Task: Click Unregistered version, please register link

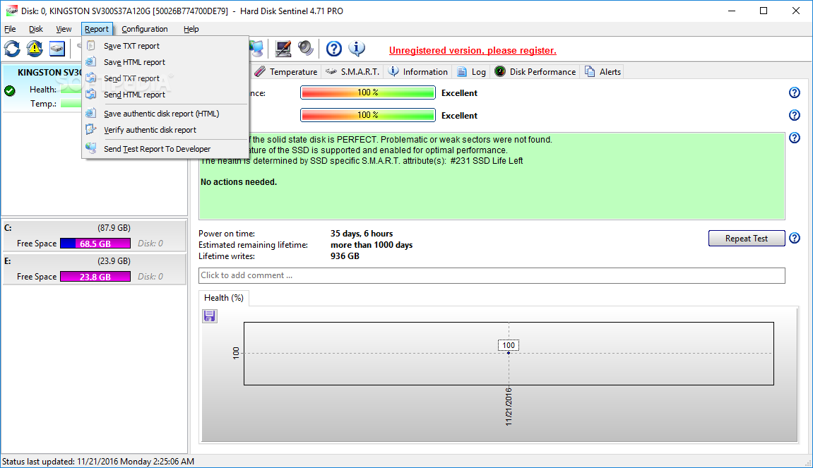Action: [473, 50]
